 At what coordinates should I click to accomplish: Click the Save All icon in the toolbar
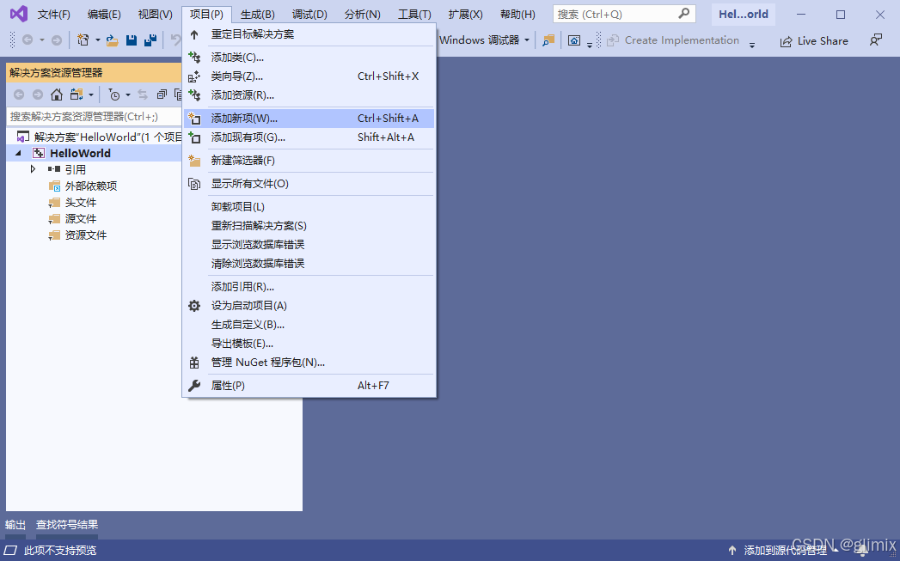tap(152, 40)
